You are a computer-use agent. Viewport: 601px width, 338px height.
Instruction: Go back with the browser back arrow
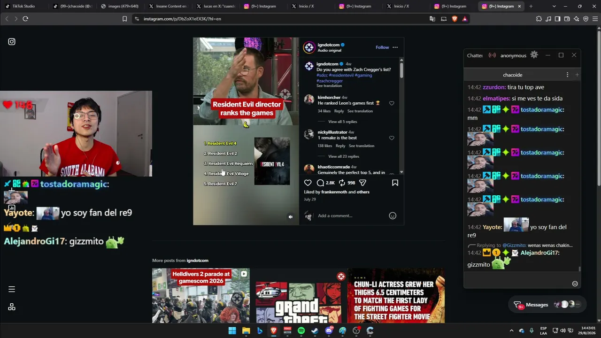7,19
